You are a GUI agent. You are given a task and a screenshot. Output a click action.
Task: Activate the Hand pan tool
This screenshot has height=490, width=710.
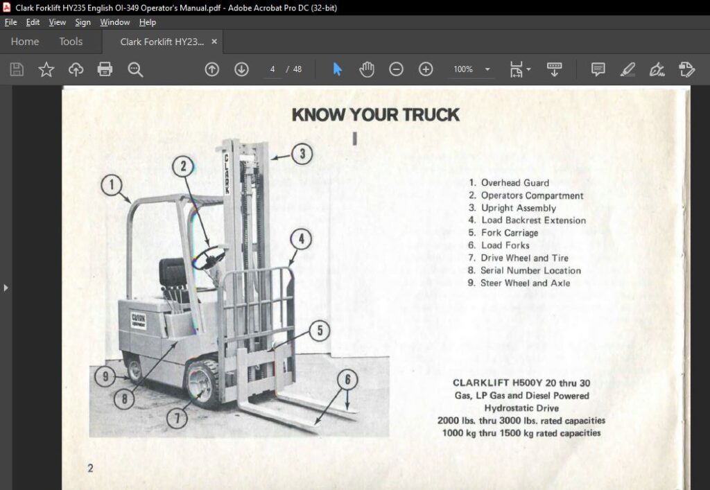pyautogui.click(x=367, y=69)
